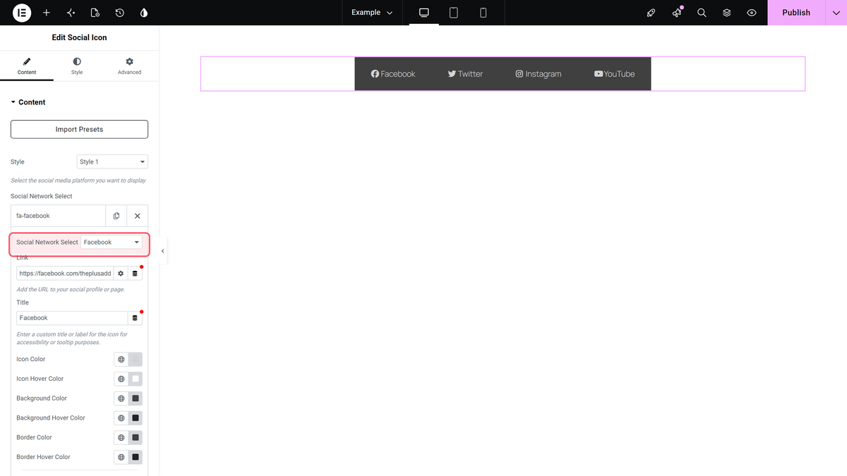Select the fa-facebook item header

click(58, 216)
